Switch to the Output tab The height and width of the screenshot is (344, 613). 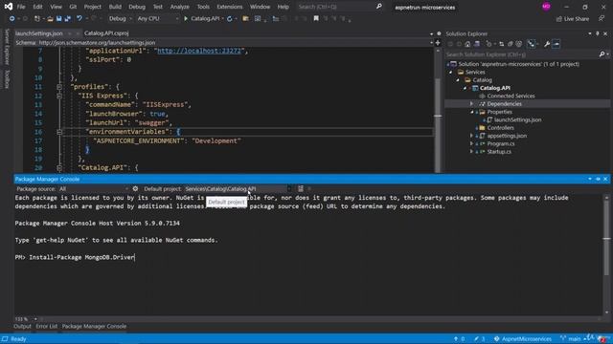tap(22, 326)
